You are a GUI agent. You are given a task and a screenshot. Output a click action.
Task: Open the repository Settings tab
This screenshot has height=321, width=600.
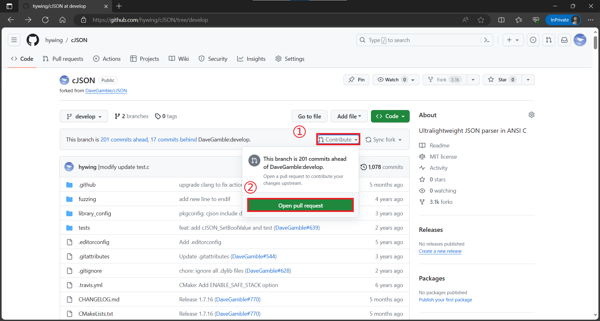click(290, 59)
